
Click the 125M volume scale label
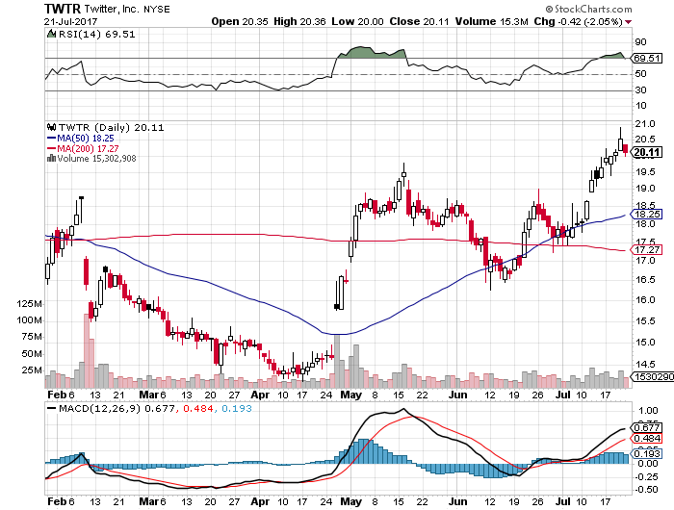29,304
